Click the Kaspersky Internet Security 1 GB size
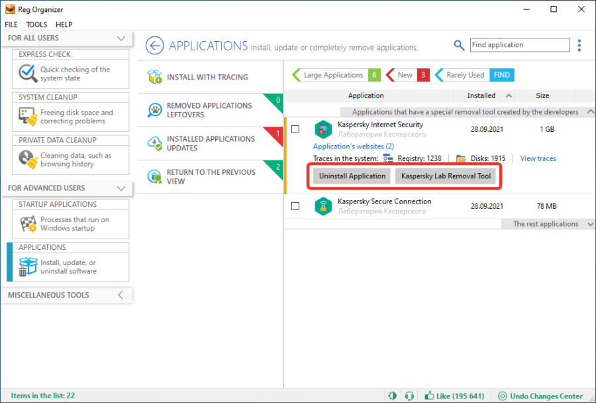 [546, 129]
